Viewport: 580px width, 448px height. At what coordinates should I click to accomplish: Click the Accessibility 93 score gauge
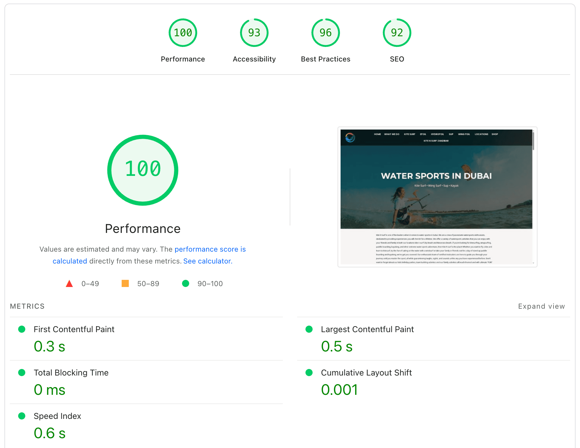tap(254, 33)
